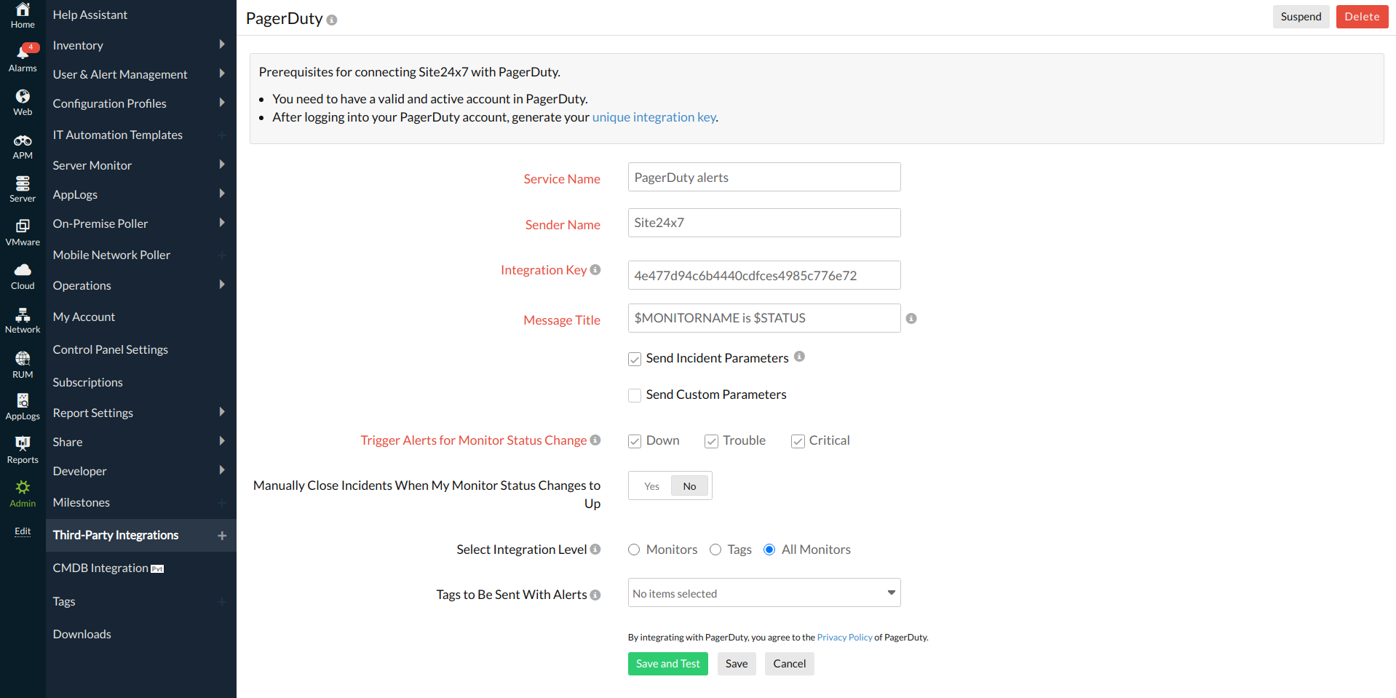The width and height of the screenshot is (1396, 698).
Task: Select the Tags integration level radio
Action: (x=715, y=550)
